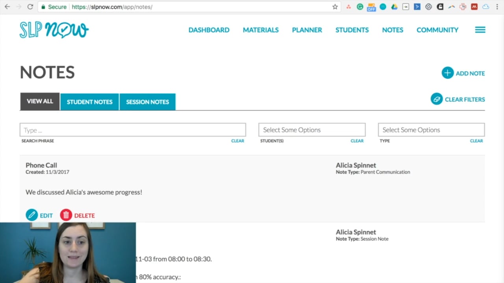Go back with browser back arrow

point(7,7)
